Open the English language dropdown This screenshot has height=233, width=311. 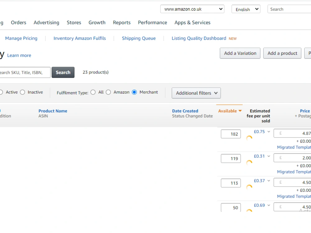pyautogui.click(x=246, y=9)
